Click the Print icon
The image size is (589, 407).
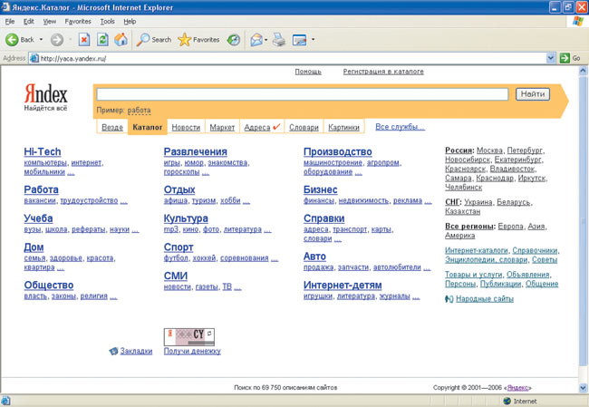click(x=279, y=40)
